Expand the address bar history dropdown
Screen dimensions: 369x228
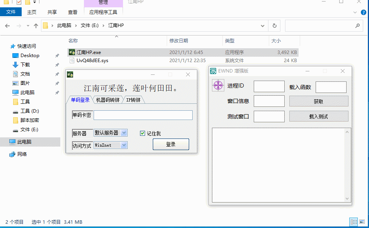[x=263, y=26]
